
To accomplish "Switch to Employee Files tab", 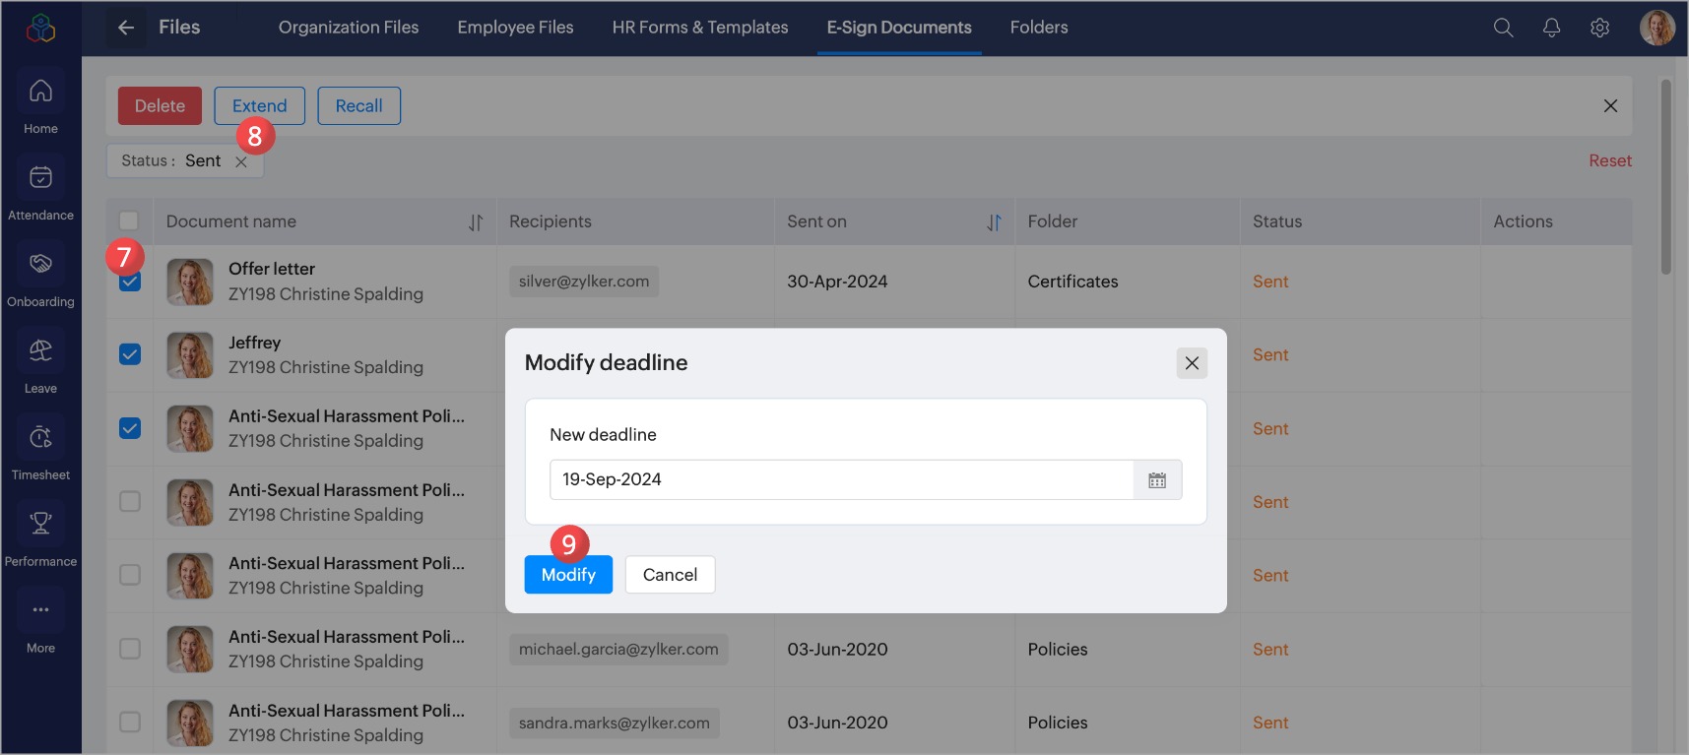I will (515, 28).
